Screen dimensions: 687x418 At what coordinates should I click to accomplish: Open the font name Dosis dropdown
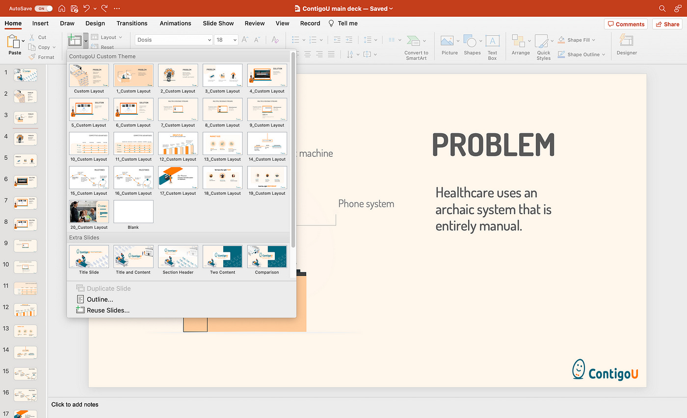[x=210, y=40]
